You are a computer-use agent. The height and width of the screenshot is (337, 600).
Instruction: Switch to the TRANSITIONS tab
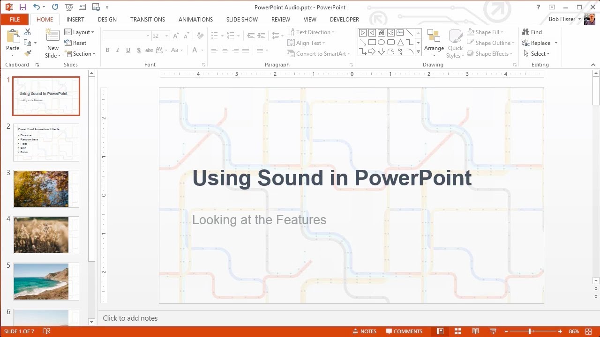(148, 19)
